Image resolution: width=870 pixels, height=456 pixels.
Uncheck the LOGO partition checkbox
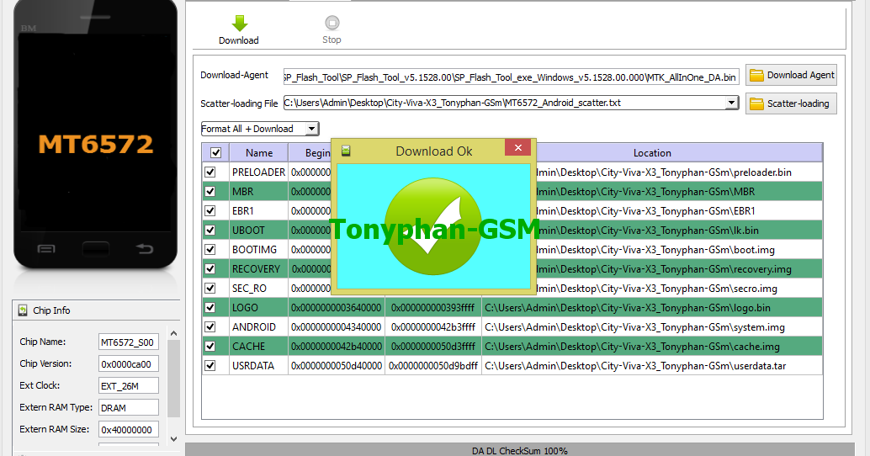(210, 307)
